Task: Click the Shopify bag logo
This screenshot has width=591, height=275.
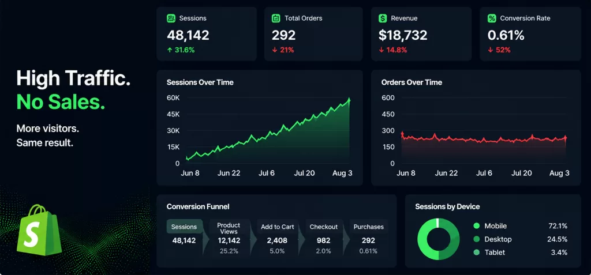Action: coord(39,230)
